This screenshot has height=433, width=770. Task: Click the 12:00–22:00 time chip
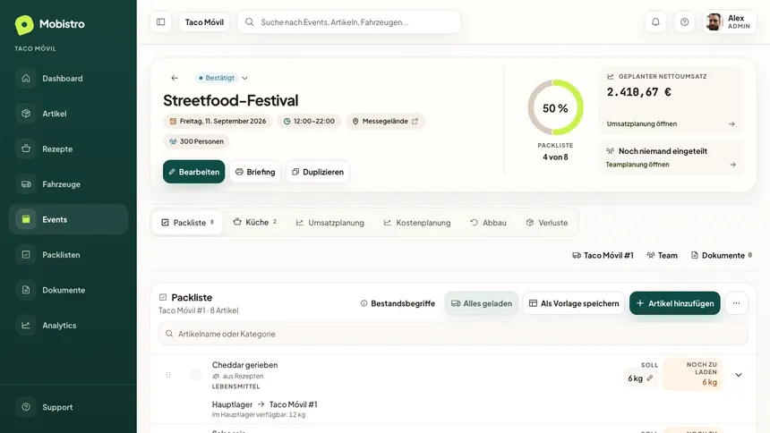pyautogui.click(x=310, y=122)
